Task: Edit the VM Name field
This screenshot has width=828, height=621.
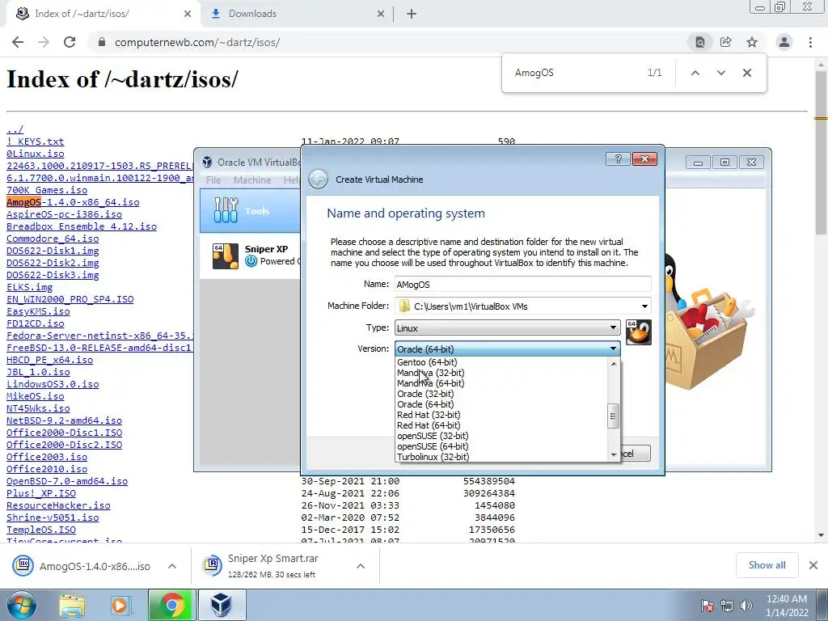Action: pos(523,284)
